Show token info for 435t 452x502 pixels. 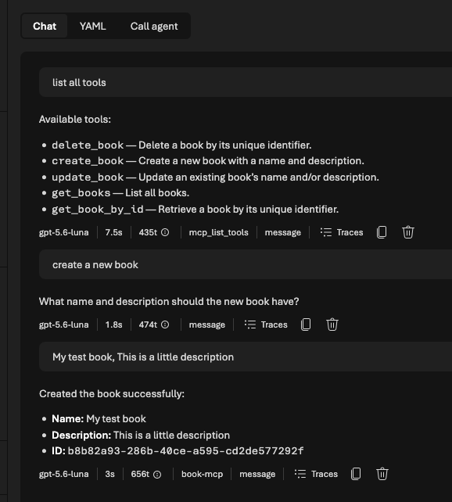[x=165, y=232]
